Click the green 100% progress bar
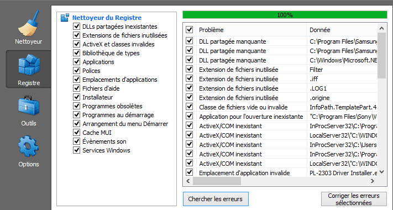This screenshot has height=210, width=393. 285,15
